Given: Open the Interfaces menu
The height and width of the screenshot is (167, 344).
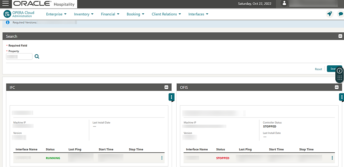Looking at the screenshot, I should tap(198, 14).
